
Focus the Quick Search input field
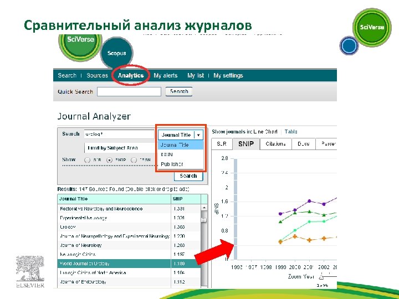tap(129, 91)
